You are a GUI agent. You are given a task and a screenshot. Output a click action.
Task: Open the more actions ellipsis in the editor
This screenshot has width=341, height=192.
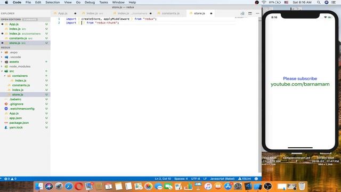click(257, 13)
